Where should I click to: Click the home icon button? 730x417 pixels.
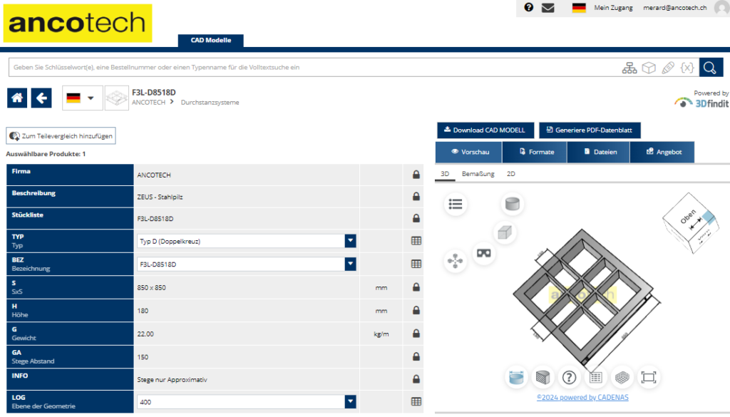(x=17, y=98)
